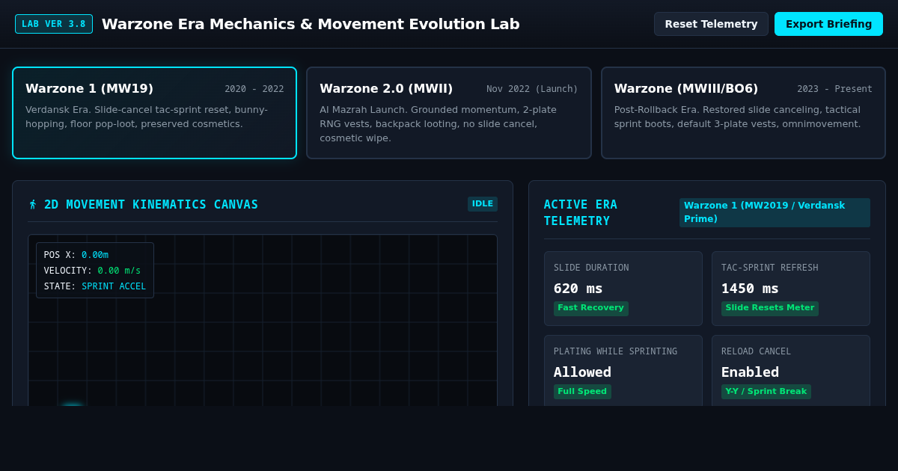The width and height of the screenshot is (898, 471).
Task: Click the STATE SPRINT ACCEL readout
Action: pyautogui.click(x=95, y=286)
